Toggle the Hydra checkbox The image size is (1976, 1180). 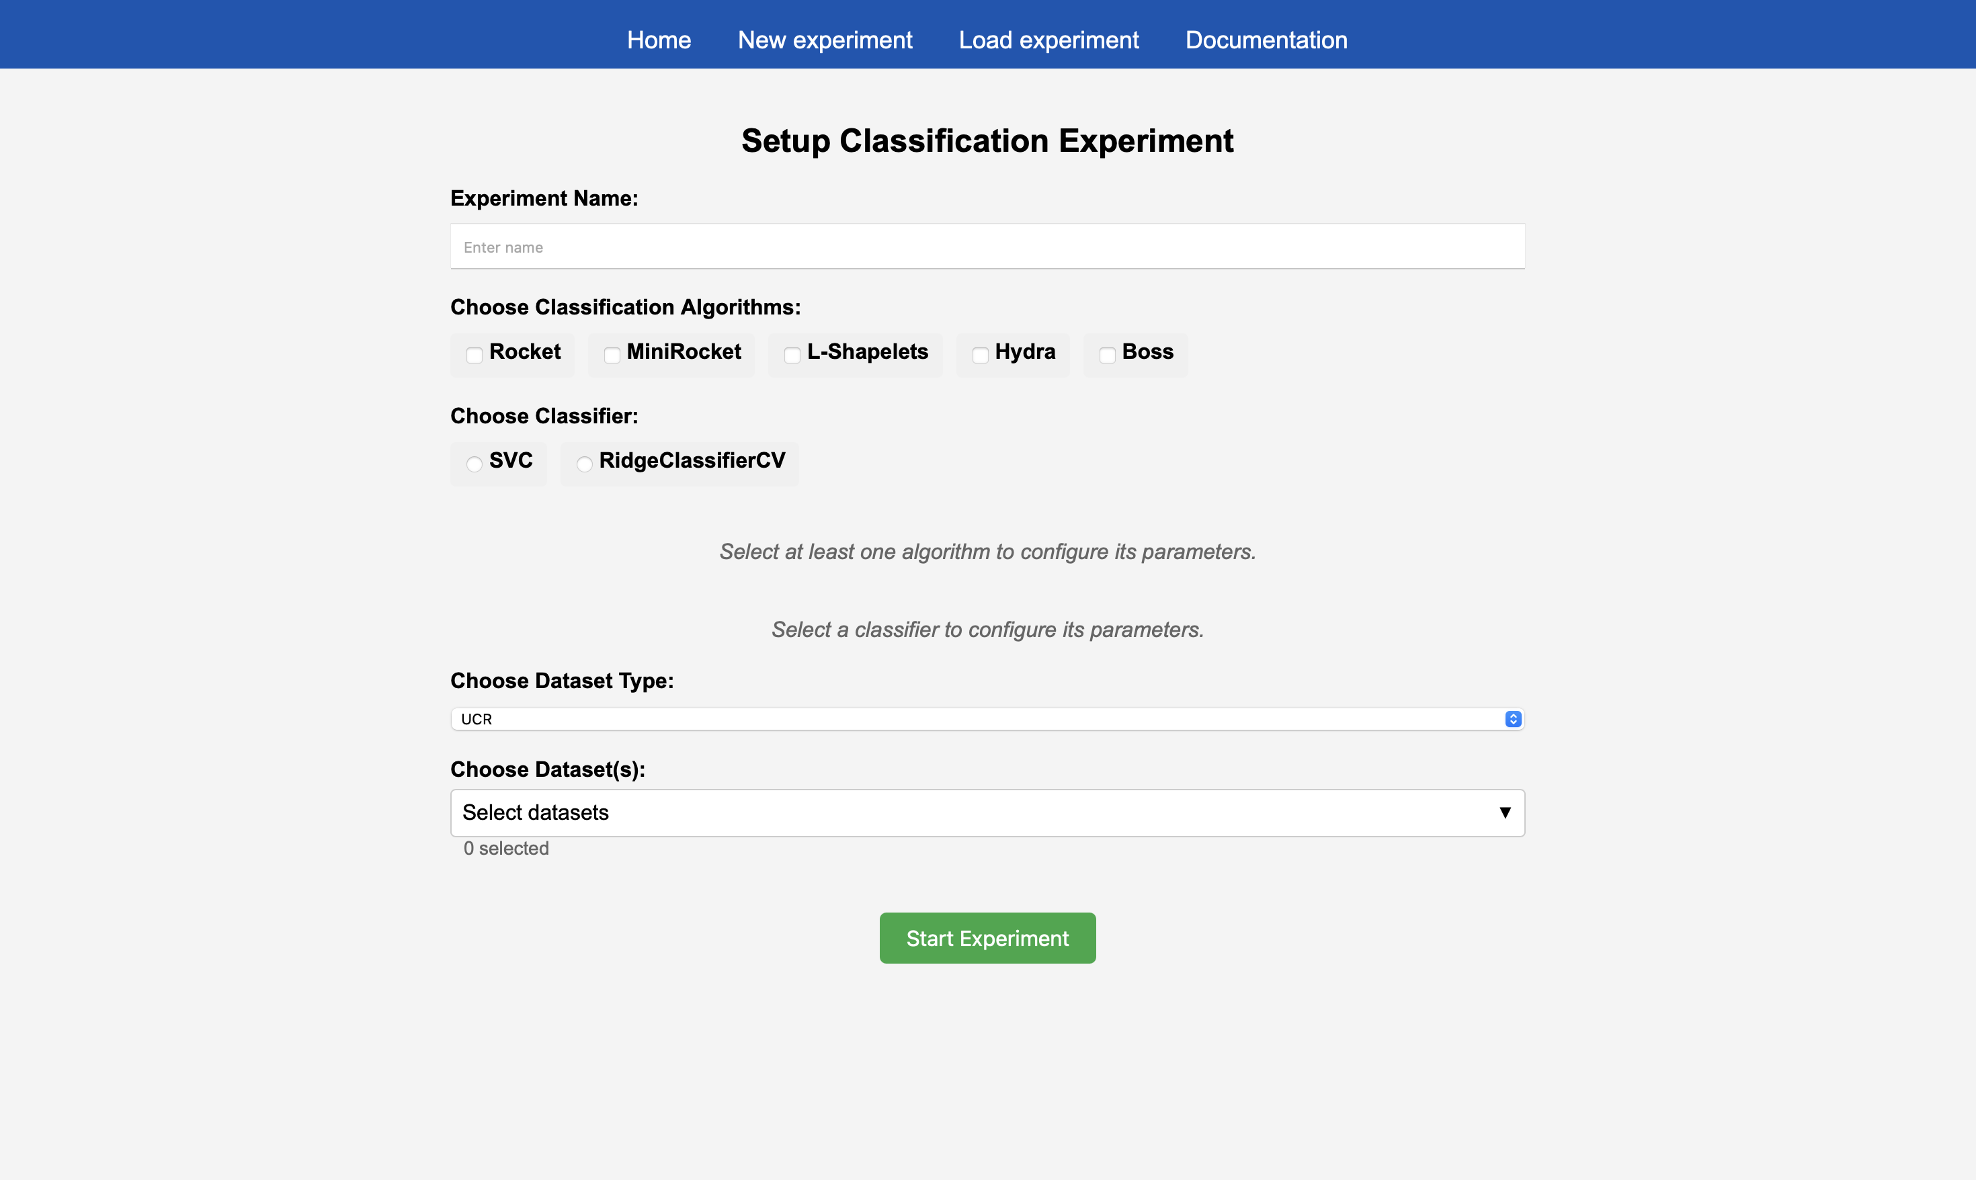(x=980, y=355)
